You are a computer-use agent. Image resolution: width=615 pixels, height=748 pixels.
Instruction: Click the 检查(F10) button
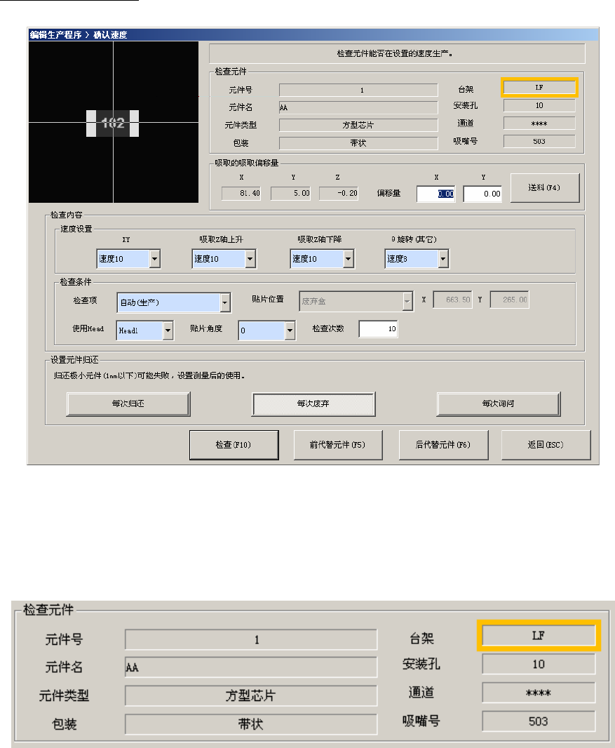pos(234,445)
